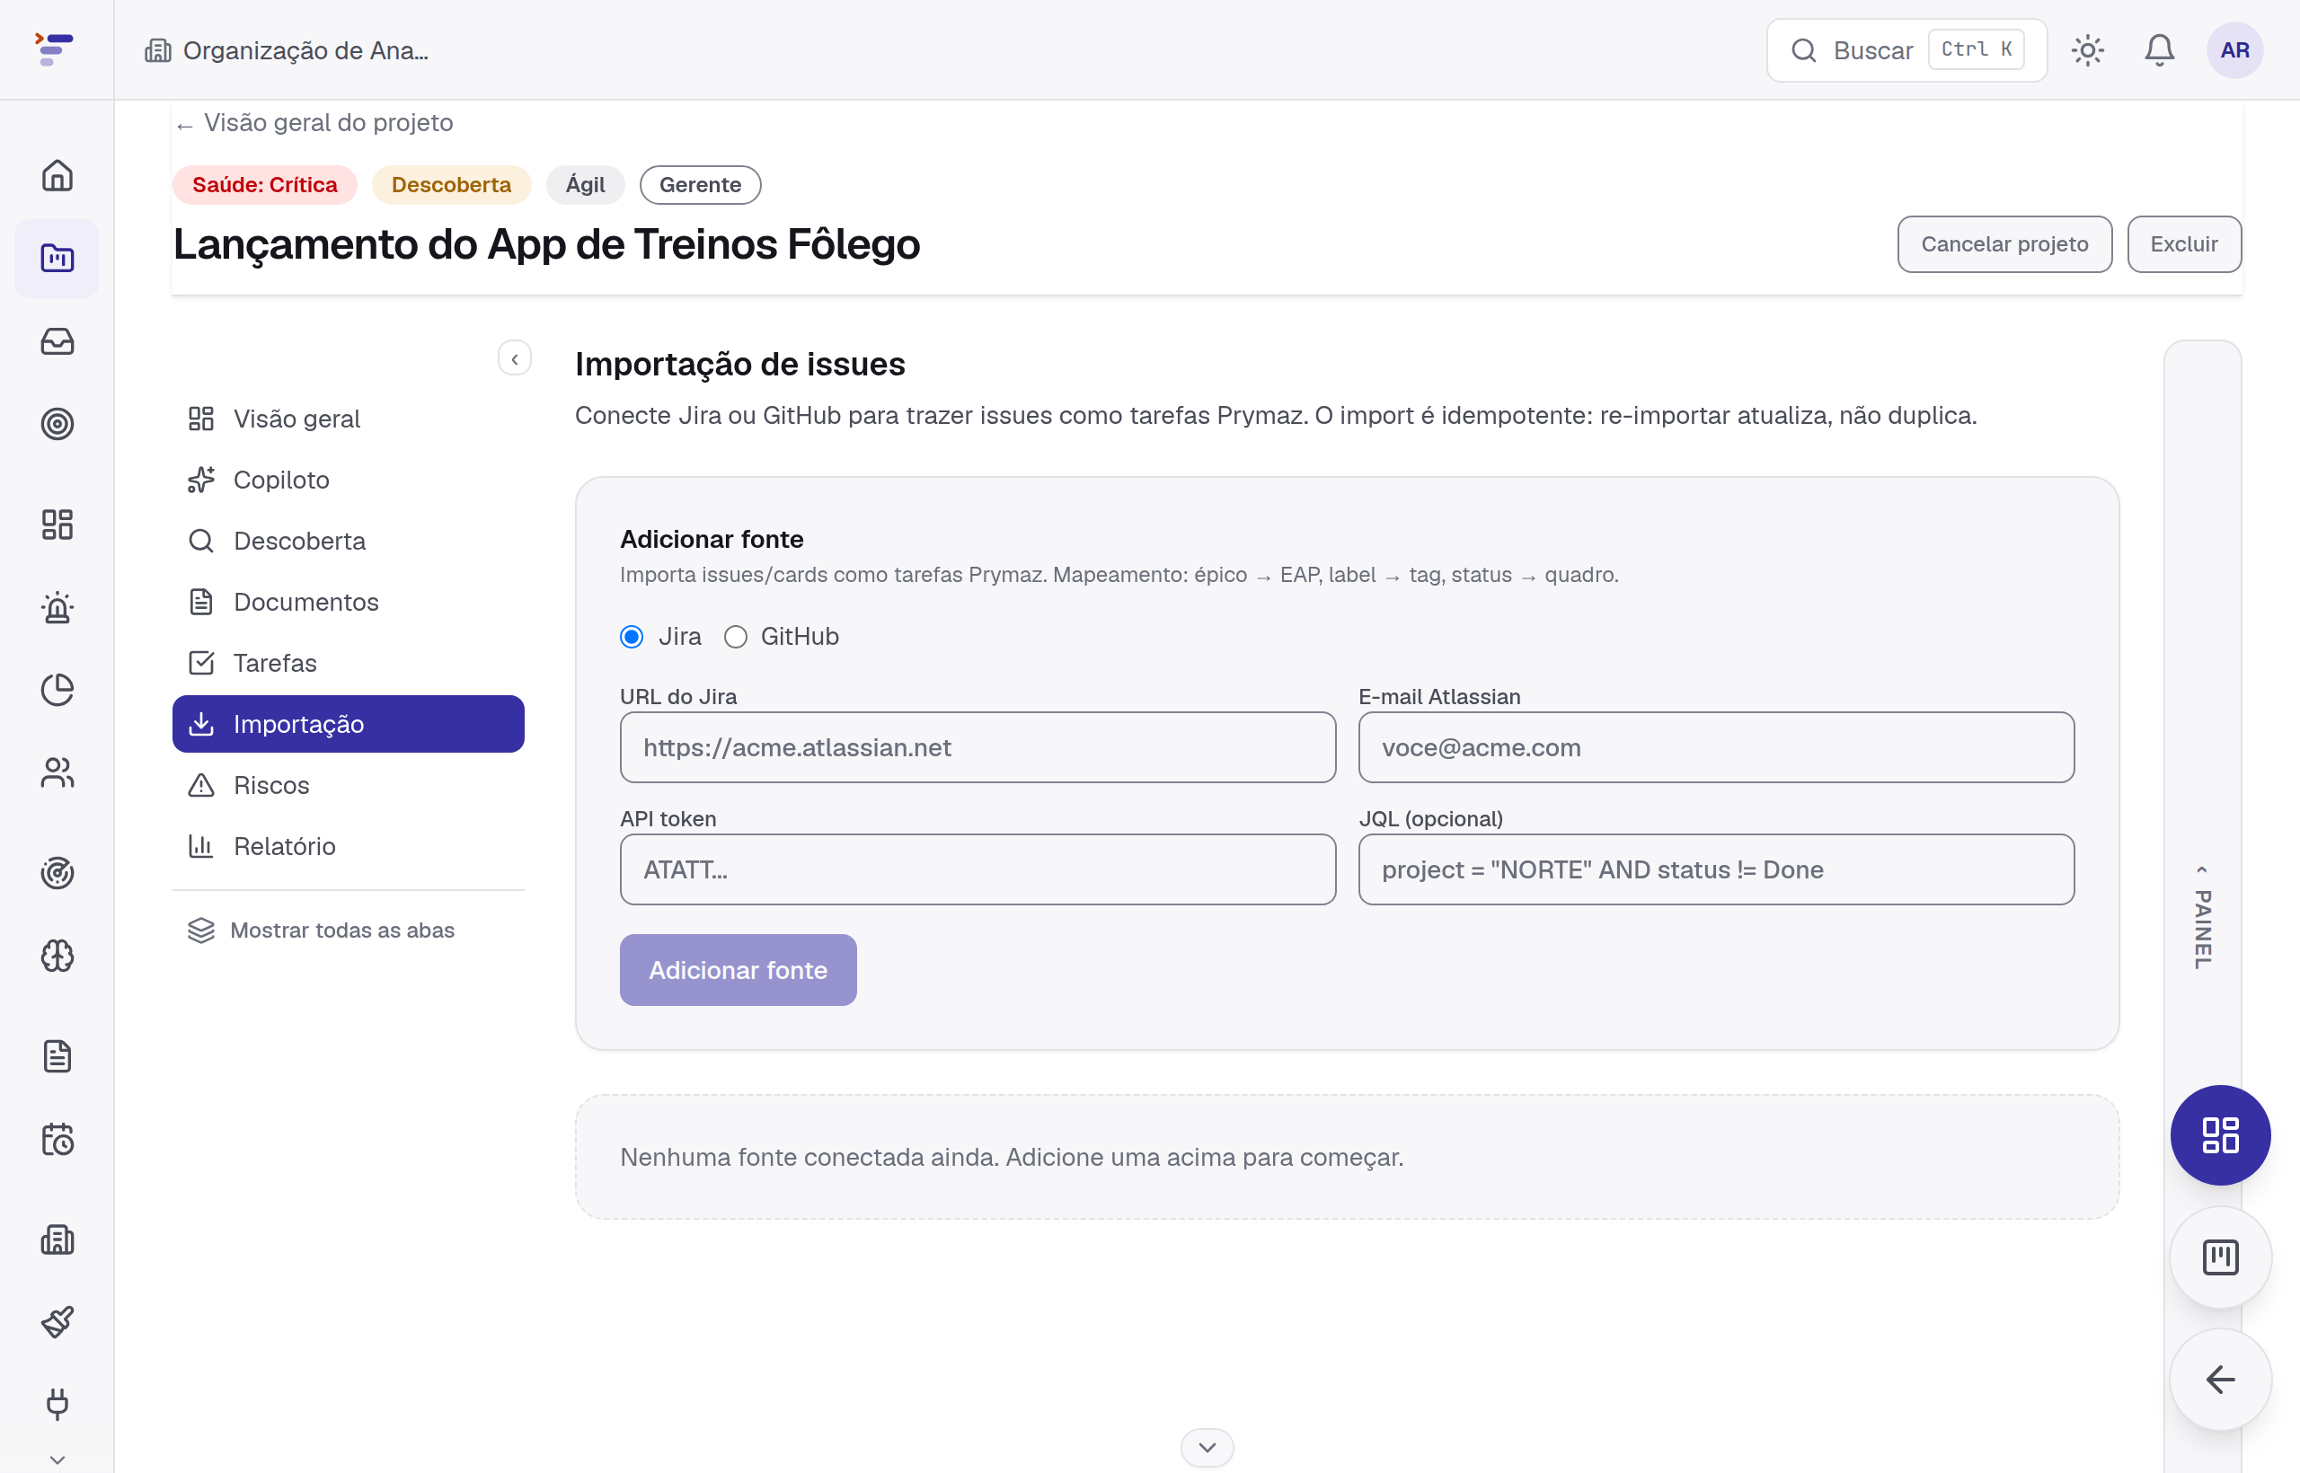
Task: Open the Riscos tab
Action: 349,785
